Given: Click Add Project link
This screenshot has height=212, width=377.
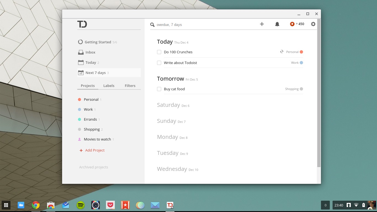Looking at the screenshot, I should point(95,150).
